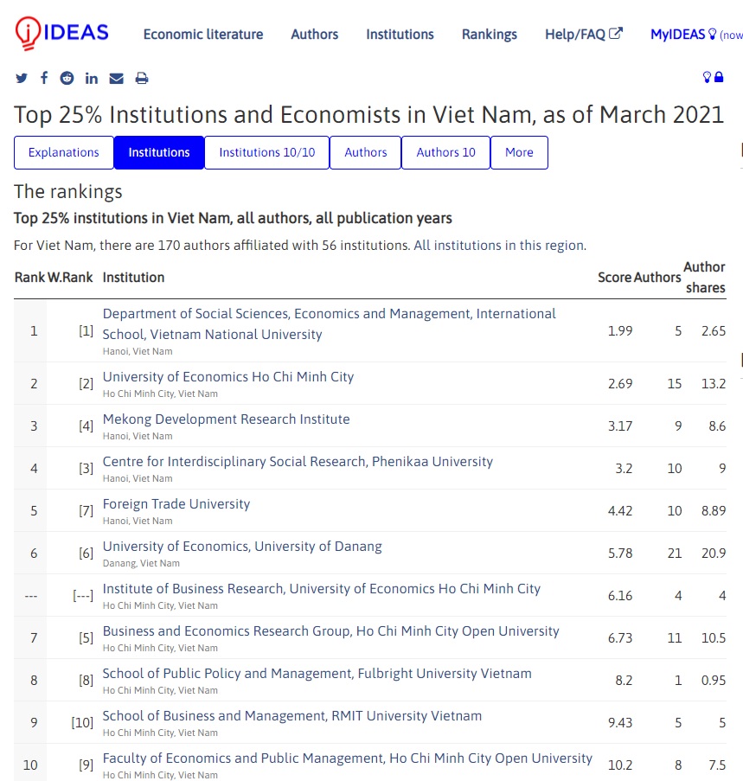Open All institutions in this region link

pos(500,246)
